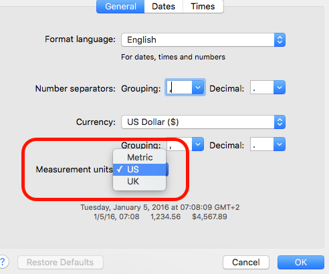Click the number Grouping text field
Viewport: 329px width, 274px height.
tap(179, 88)
